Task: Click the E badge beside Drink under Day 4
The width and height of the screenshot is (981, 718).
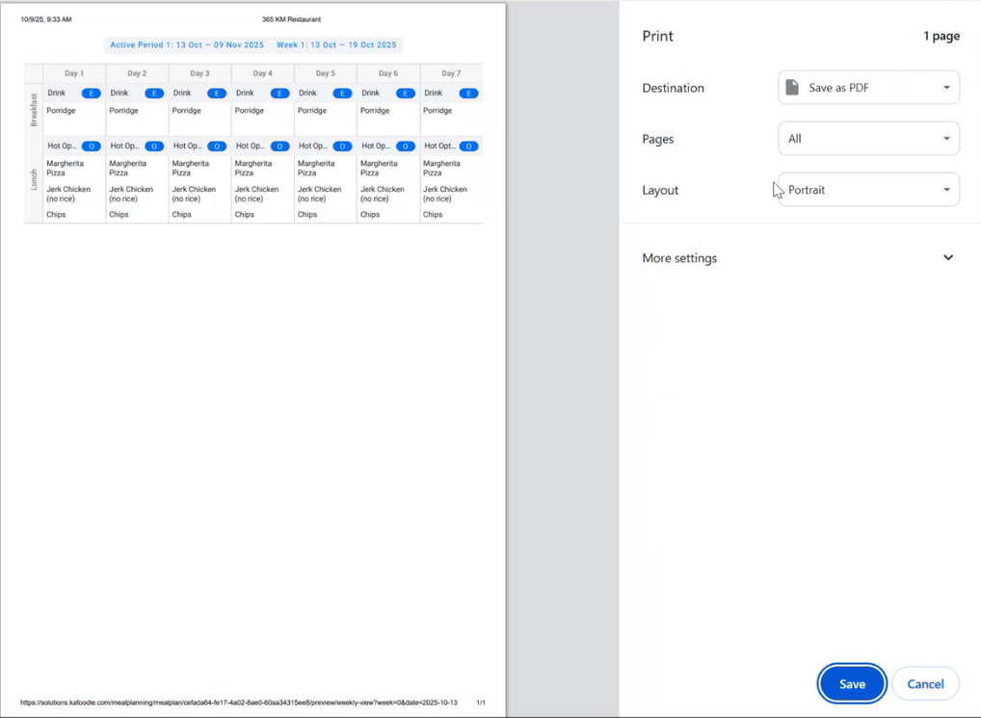Action: [x=280, y=93]
